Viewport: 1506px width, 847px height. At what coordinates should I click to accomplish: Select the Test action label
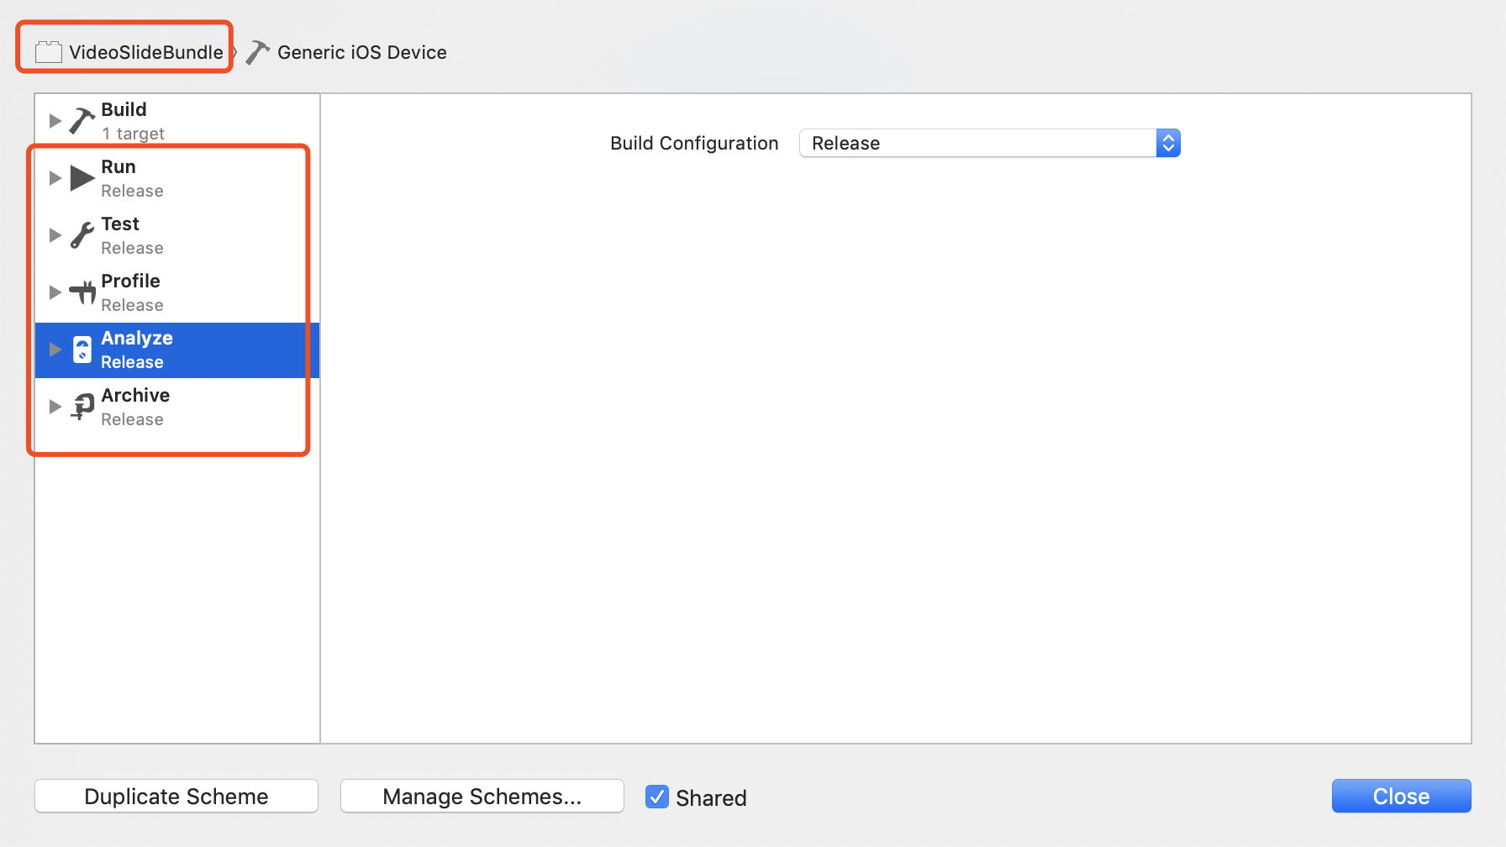coord(120,224)
